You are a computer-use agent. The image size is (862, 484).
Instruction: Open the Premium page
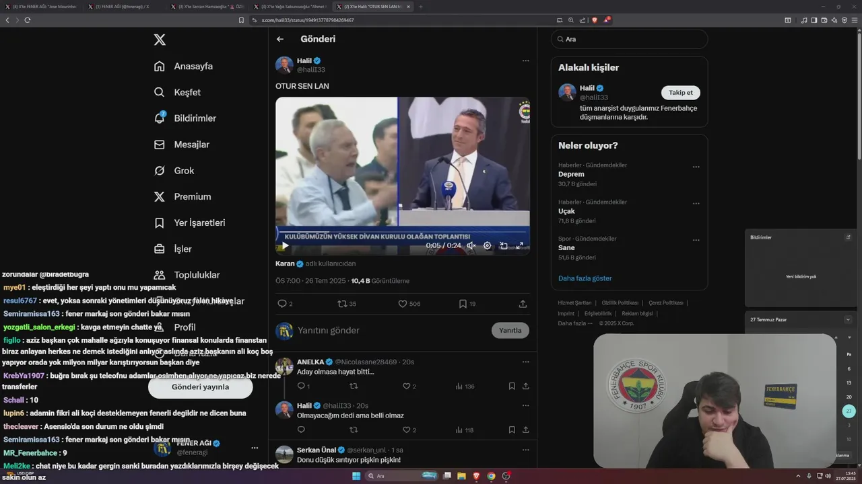[x=183, y=197]
